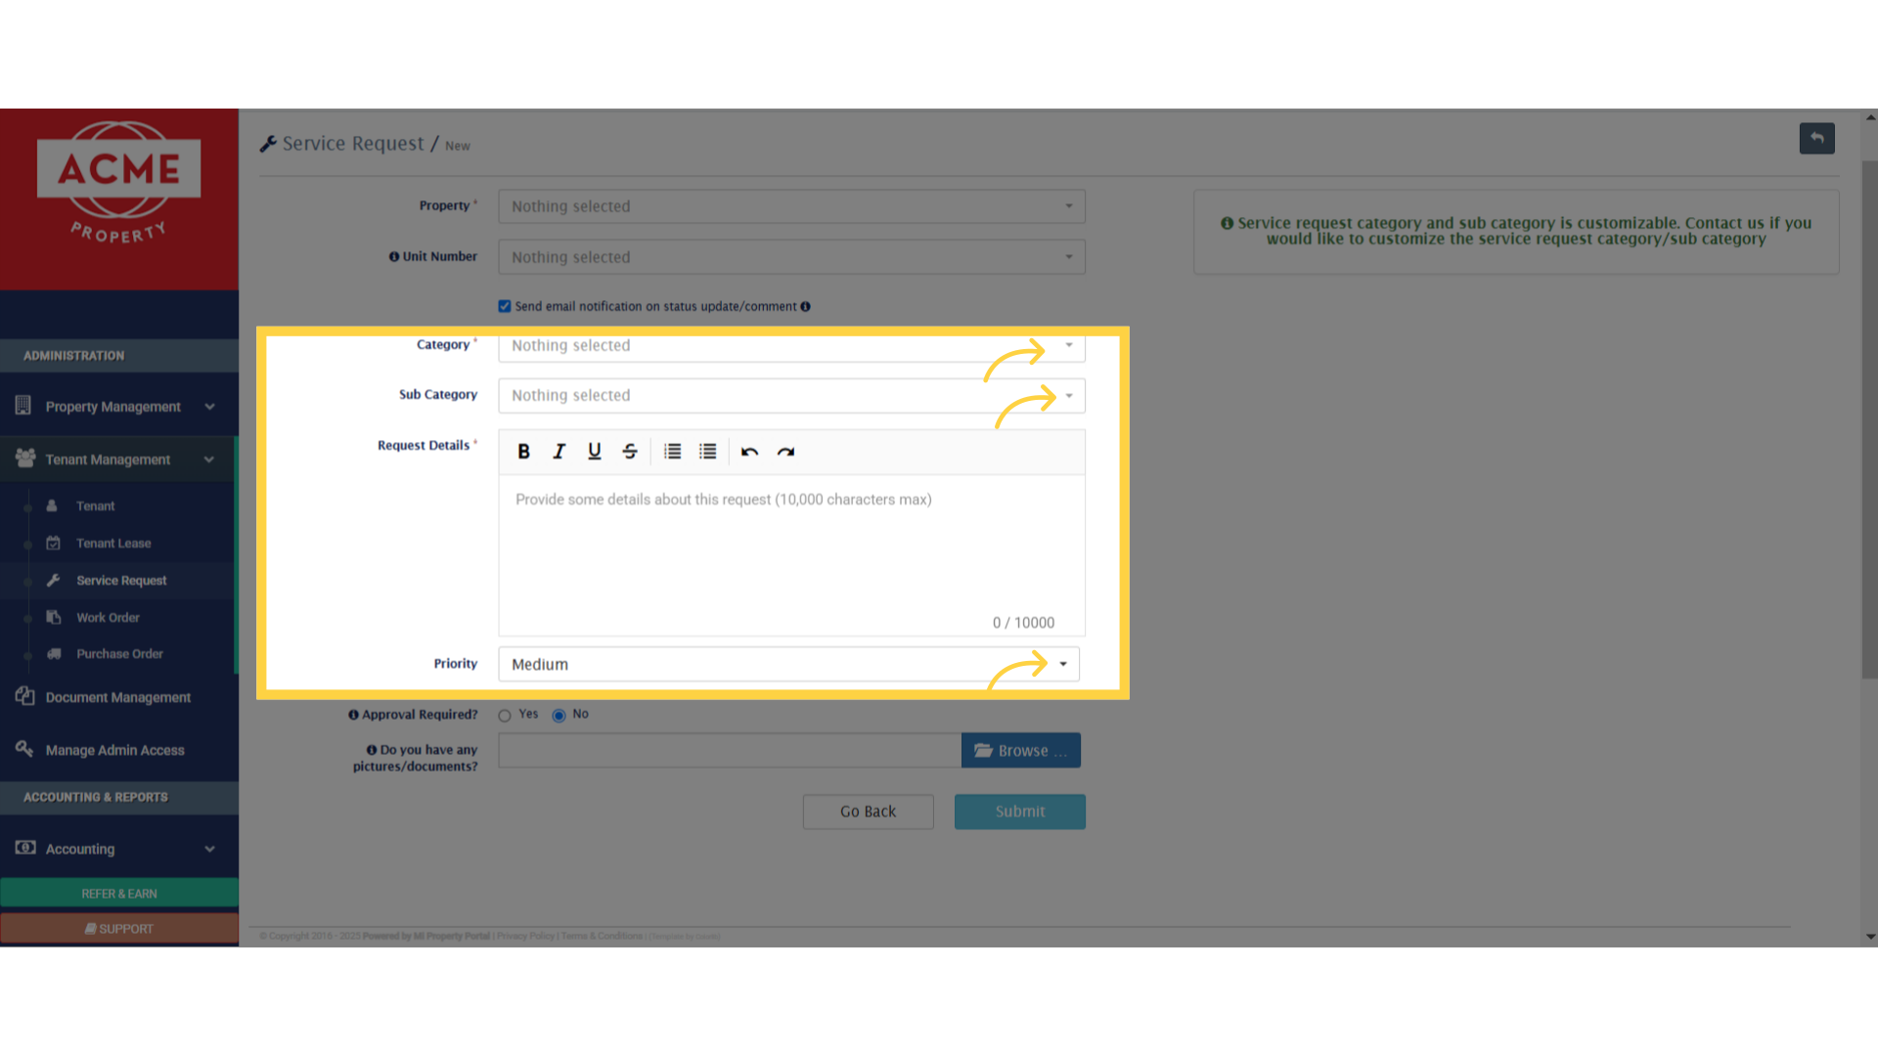Open Work Order in sidebar menu

[108, 618]
